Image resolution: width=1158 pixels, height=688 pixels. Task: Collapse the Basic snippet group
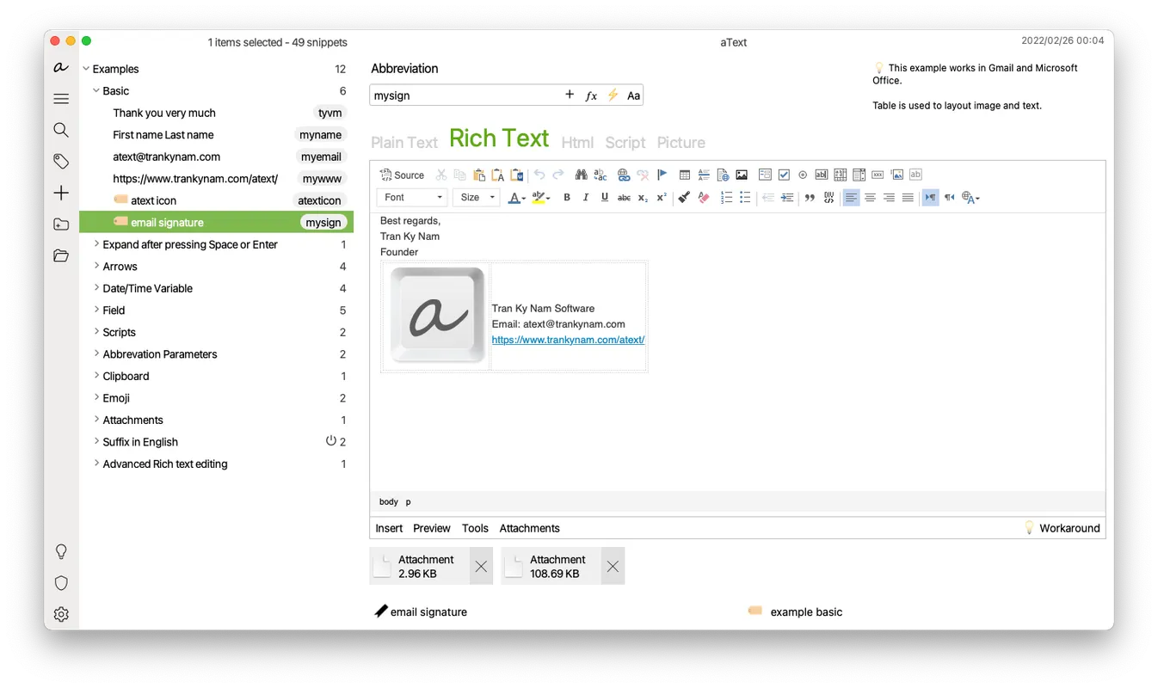[96, 90]
